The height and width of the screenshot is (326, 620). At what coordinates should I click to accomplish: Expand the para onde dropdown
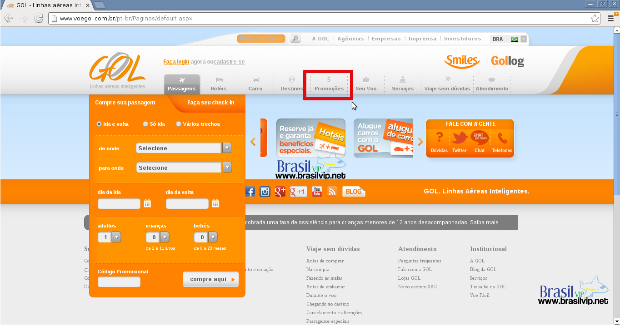click(227, 168)
